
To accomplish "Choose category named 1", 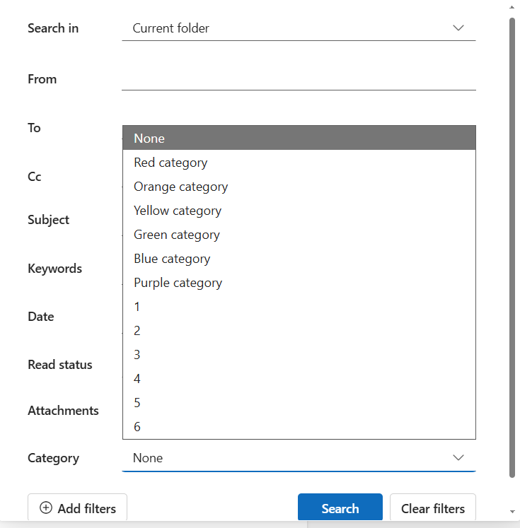I will (299, 307).
